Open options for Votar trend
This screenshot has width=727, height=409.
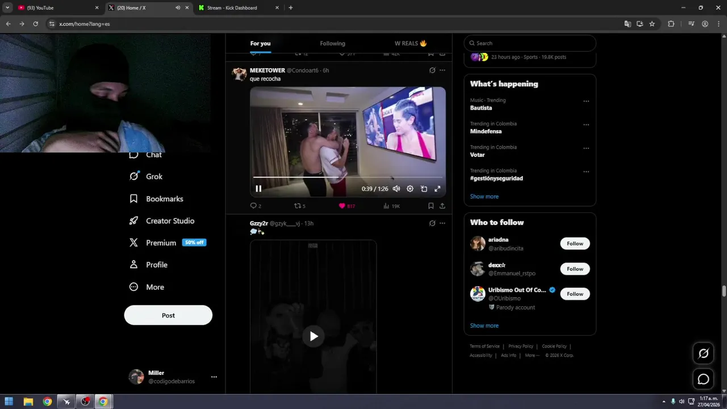pyautogui.click(x=586, y=148)
